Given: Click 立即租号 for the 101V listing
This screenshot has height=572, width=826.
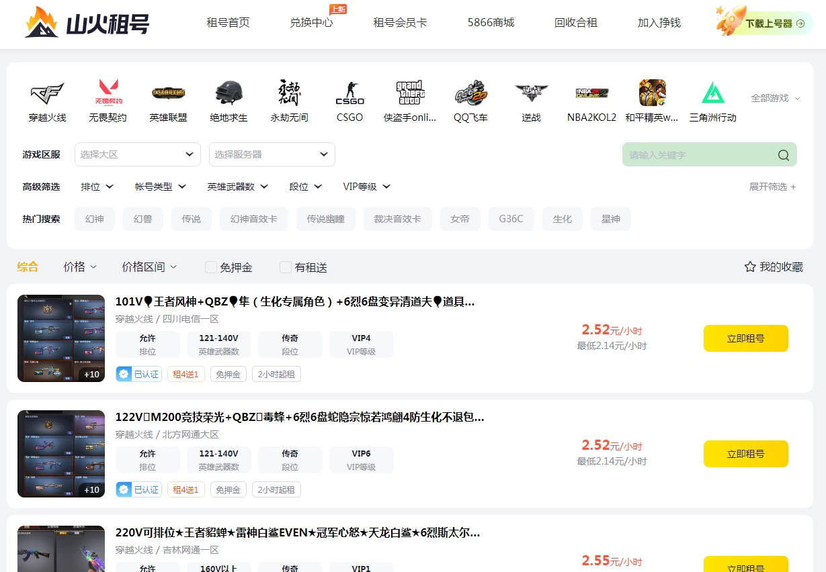Looking at the screenshot, I should [745, 338].
